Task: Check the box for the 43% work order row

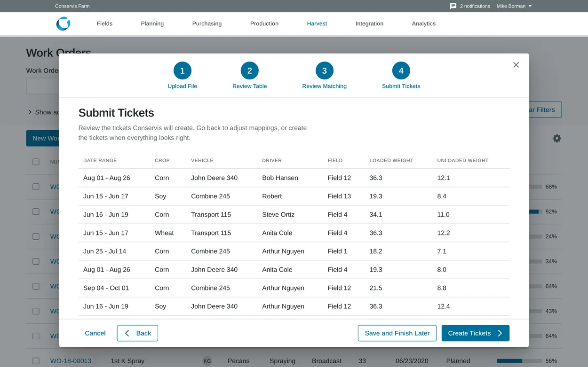Action: coord(36,311)
